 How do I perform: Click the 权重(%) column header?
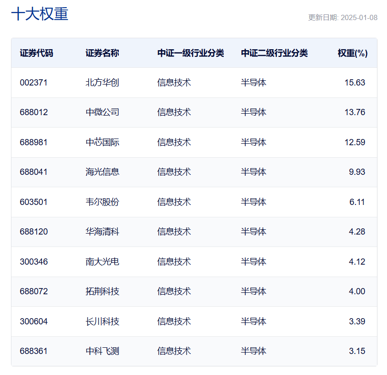click(x=352, y=53)
